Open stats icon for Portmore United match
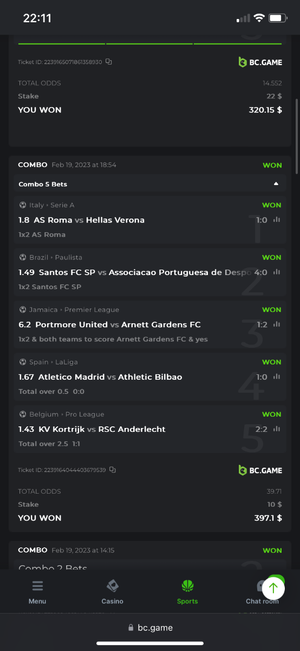Image resolution: width=300 pixels, height=651 pixels. [277, 324]
